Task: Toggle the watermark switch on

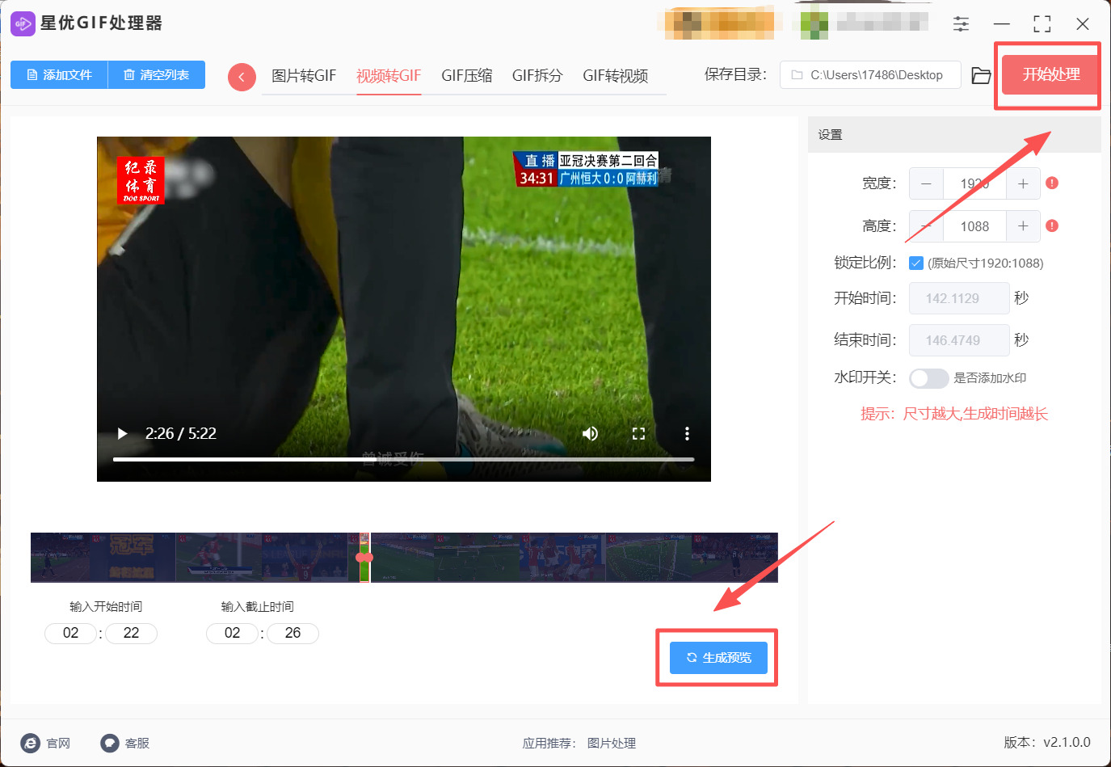Action: click(x=928, y=377)
